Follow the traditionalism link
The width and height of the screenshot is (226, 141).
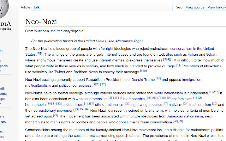click(x=200, y=105)
